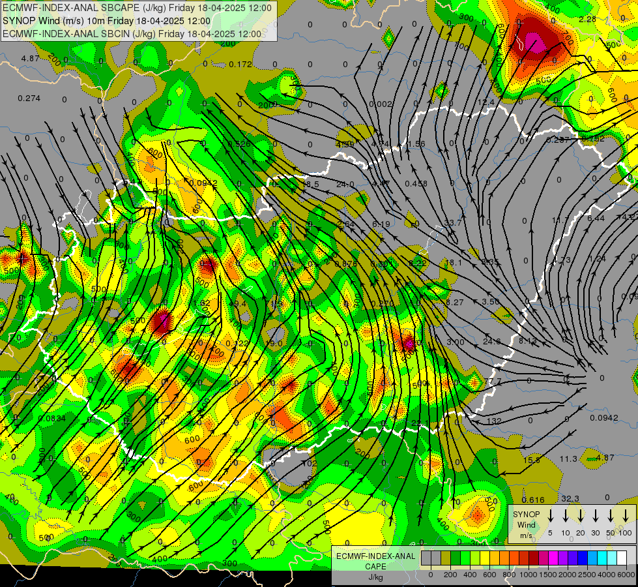Click the 10 m/s wind arrow in legend
Image resolution: width=638 pixels, height=587 pixels.
click(566, 516)
